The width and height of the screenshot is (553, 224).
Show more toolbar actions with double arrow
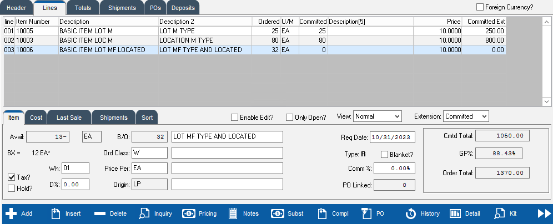point(544,213)
